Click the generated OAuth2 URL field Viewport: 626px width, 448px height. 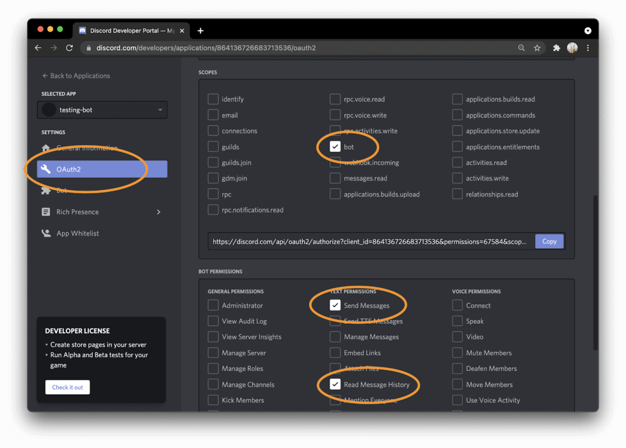[371, 241]
